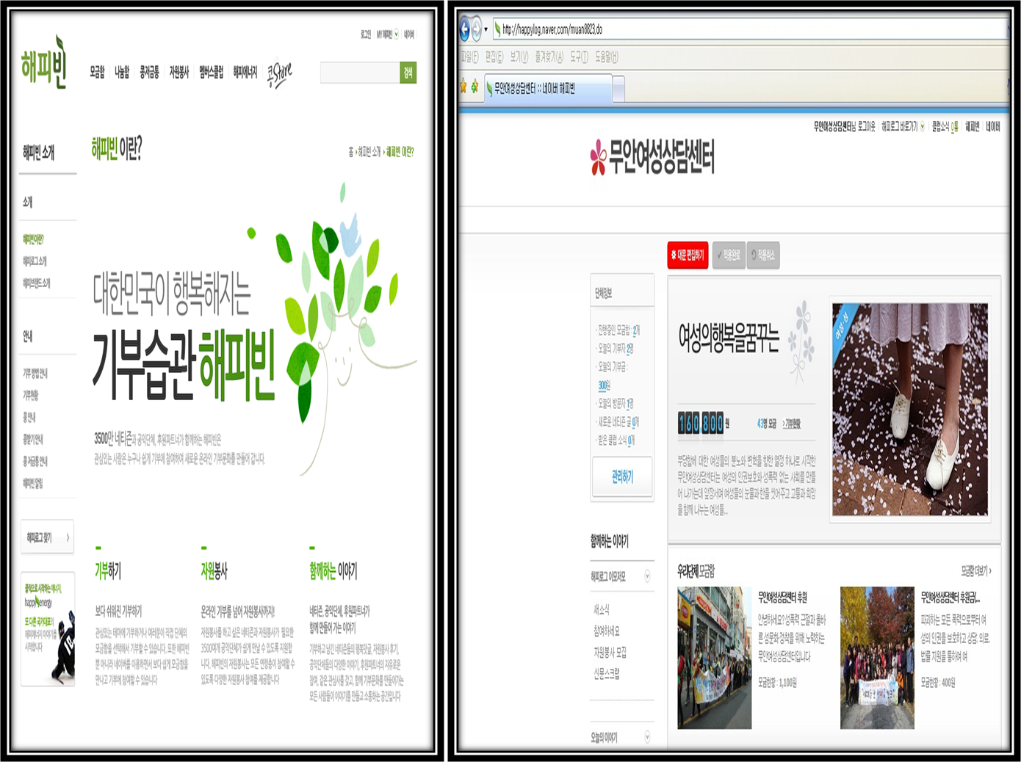Click the 무안여성상담센터 후원금... fundraiser title
This screenshot has width=1021, height=762.
coord(950,597)
